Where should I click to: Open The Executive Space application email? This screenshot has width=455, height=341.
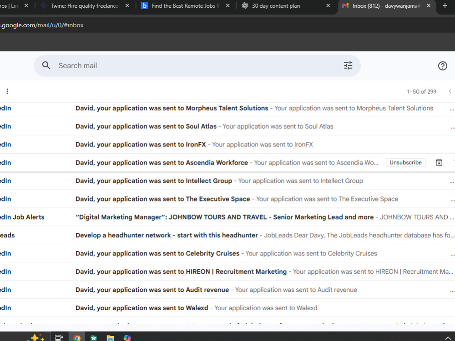[x=227, y=199]
